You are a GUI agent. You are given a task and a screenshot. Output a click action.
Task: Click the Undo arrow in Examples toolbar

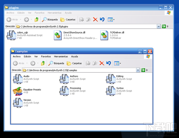(108, 63)
